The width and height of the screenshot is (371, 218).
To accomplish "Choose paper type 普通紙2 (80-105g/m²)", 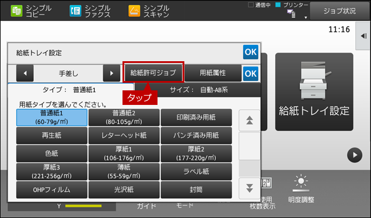I will 124,117.
